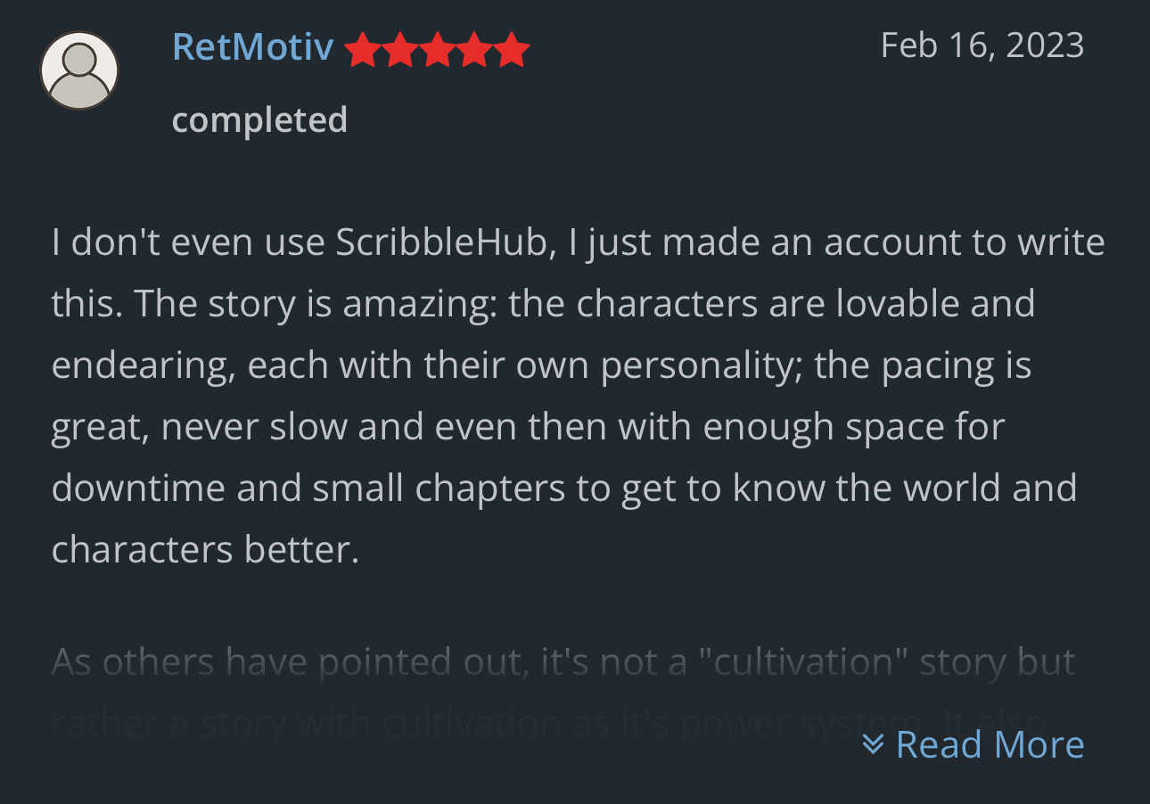
Task: Click the fifth red rating star
Action: [x=512, y=50]
